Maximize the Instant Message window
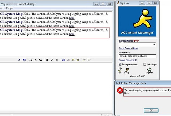This screenshot has width=171, height=116. [x=103, y=4]
